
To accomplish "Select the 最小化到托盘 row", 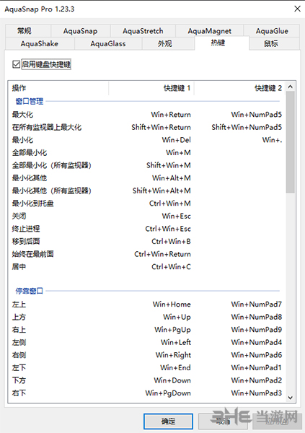I will click(147, 204).
